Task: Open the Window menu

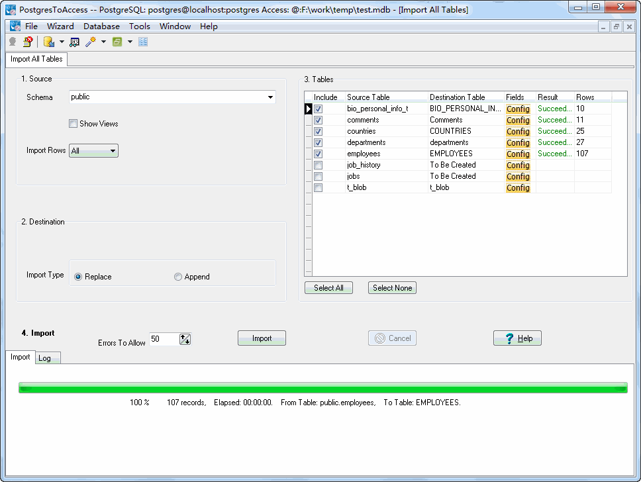Action: click(x=175, y=26)
